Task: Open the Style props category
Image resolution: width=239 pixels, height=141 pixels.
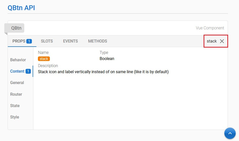Action: click(14, 117)
